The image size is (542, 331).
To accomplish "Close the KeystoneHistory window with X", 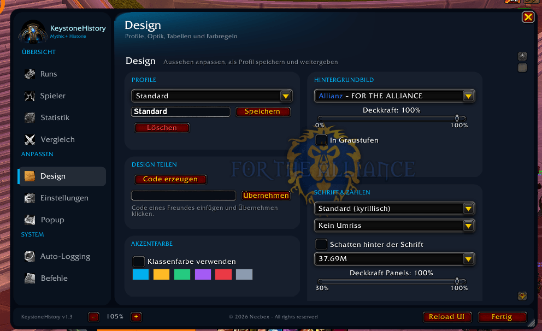I will point(528,17).
